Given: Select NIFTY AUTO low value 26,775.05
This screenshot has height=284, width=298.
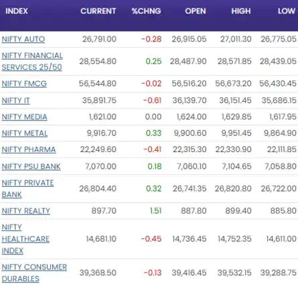Looking at the screenshot, I should 279,39.
